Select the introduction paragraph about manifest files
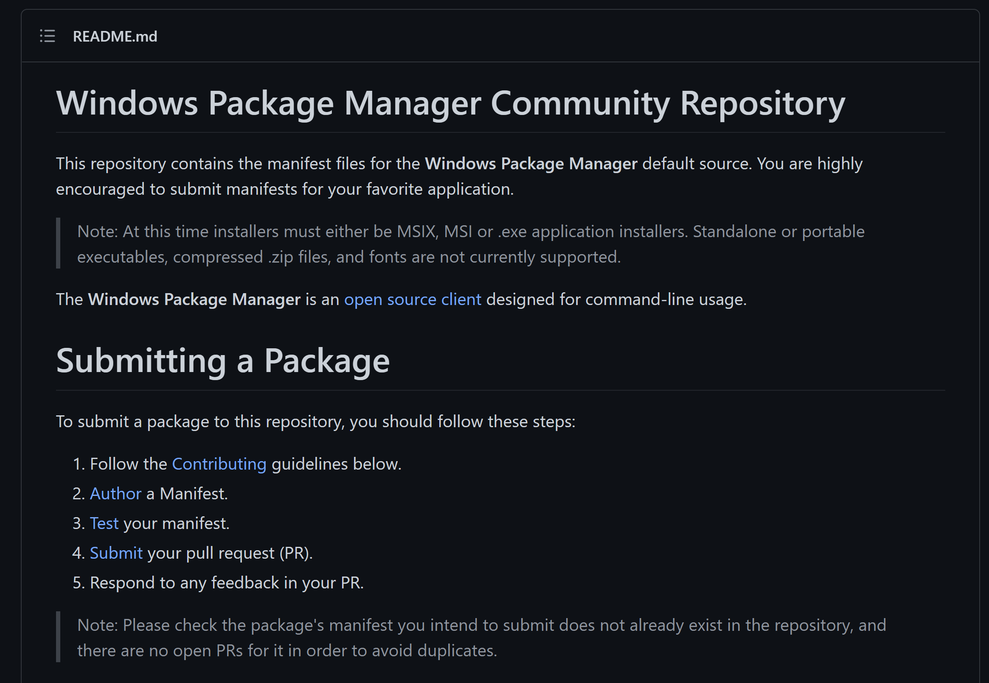This screenshot has width=989, height=683. pos(458,176)
